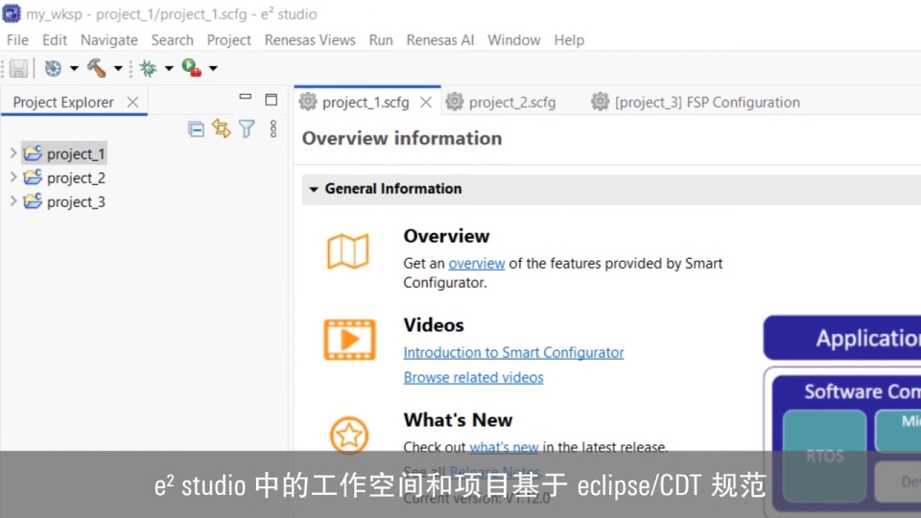The width and height of the screenshot is (921, 518).
Task: Click the Save toolbar icon
Action: tap(18, 68)
